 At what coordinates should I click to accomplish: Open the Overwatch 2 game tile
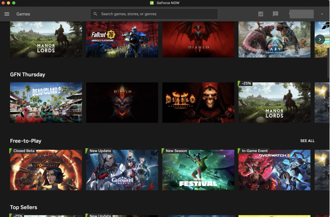tap(274, 170)
